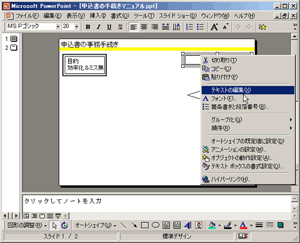The height and width of the screenshot is (243, 300).
Task: Switch to slide sorter view
Action: (x=50, y=216)
